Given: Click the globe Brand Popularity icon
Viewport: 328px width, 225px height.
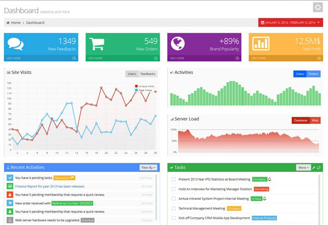Looking at the screenshot, I should tap(178, 44).
